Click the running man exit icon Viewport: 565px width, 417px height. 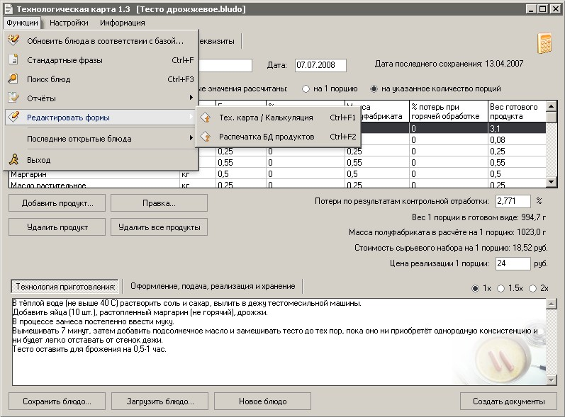(13, 160)
